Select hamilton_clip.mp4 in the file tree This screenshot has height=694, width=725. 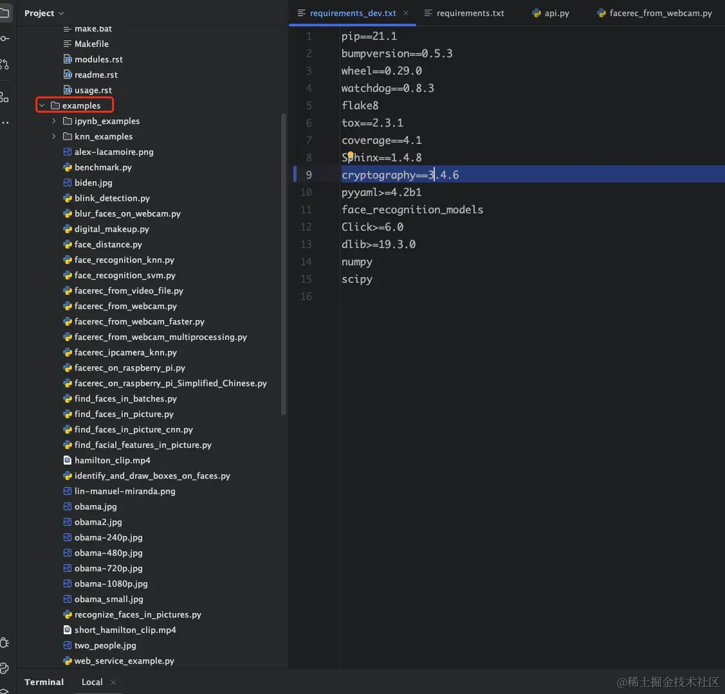(112, 460)
